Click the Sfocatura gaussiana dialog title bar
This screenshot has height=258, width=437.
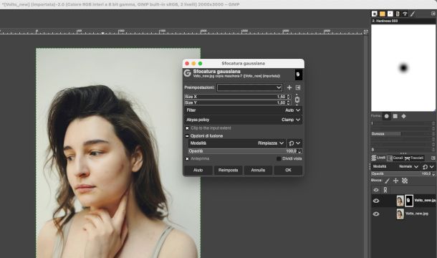point(243,63)
